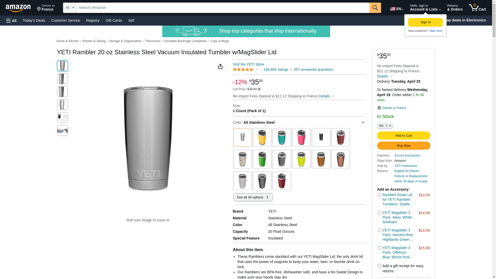Click See all 34 options button
496x279 pixels.
tap(253, 197)
